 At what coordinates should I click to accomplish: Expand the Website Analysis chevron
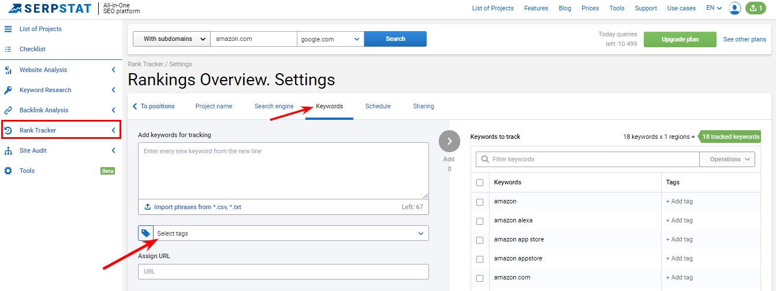[113, 70]
